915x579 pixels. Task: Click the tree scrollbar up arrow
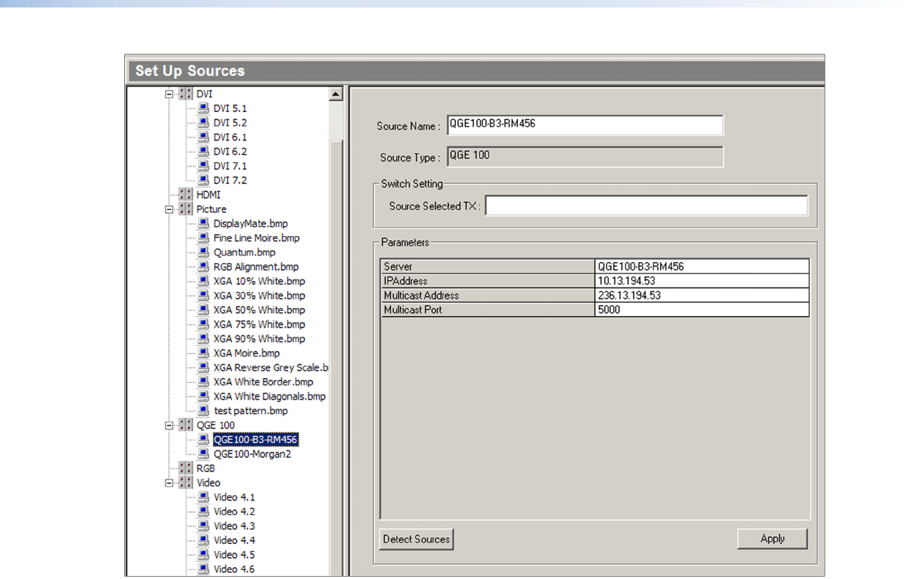(x=336, y=94)
